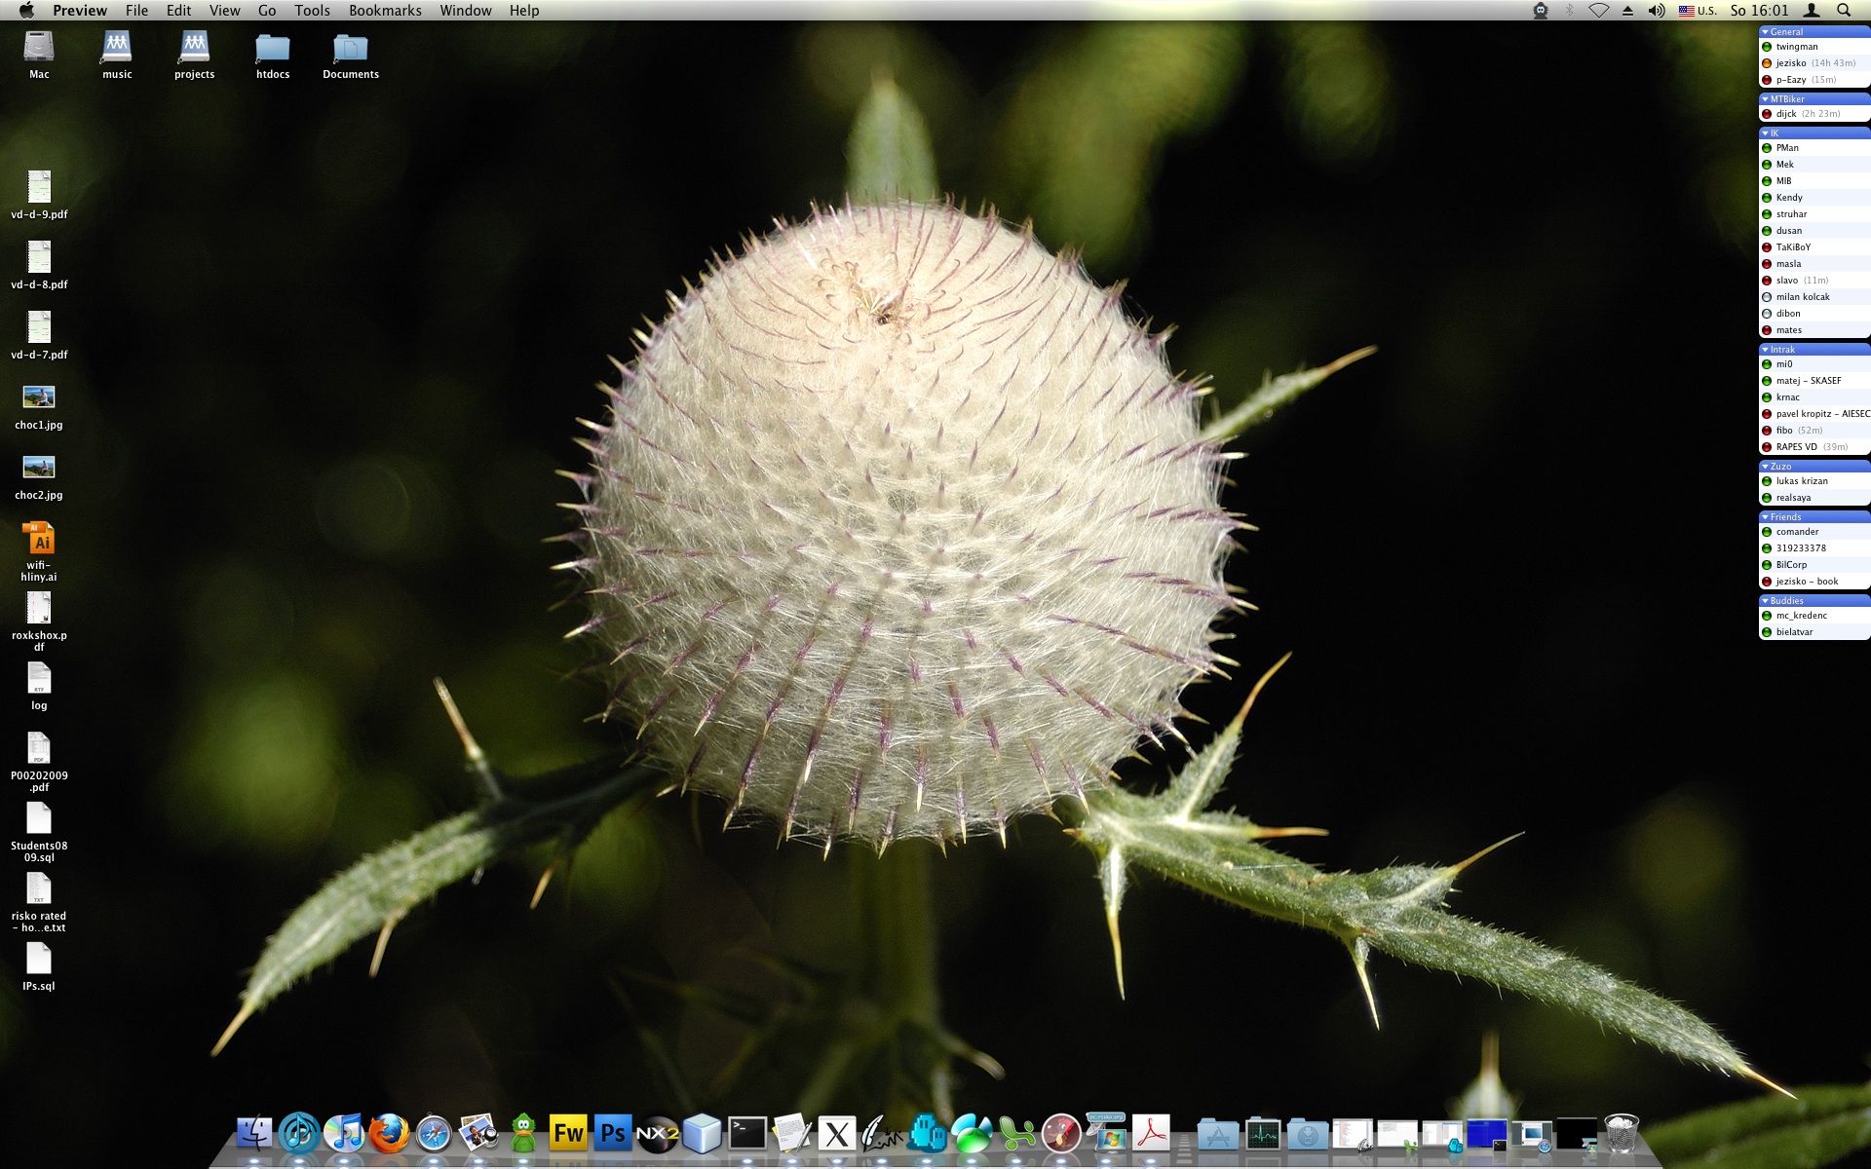Open Adobe Acrobat in the dock
The width and height of the screenshot is (1871, 1169).
1151,1133
